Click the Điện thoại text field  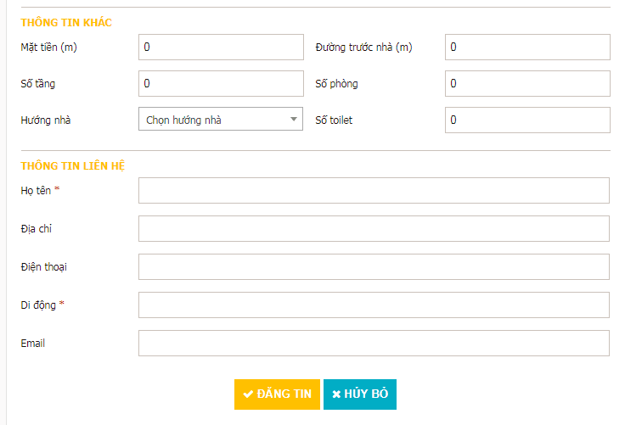click(374, 267)
